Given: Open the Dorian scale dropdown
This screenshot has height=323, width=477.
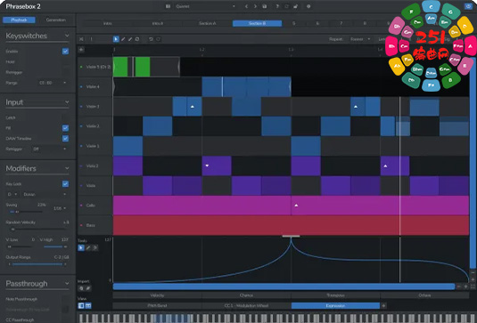Looking at the screenshot, I should (x=45, y=194).
